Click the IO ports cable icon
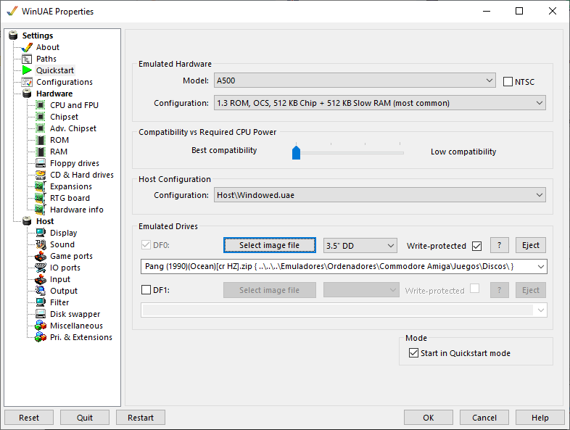This screenshot has height=430, width=570. click(41, 268)
